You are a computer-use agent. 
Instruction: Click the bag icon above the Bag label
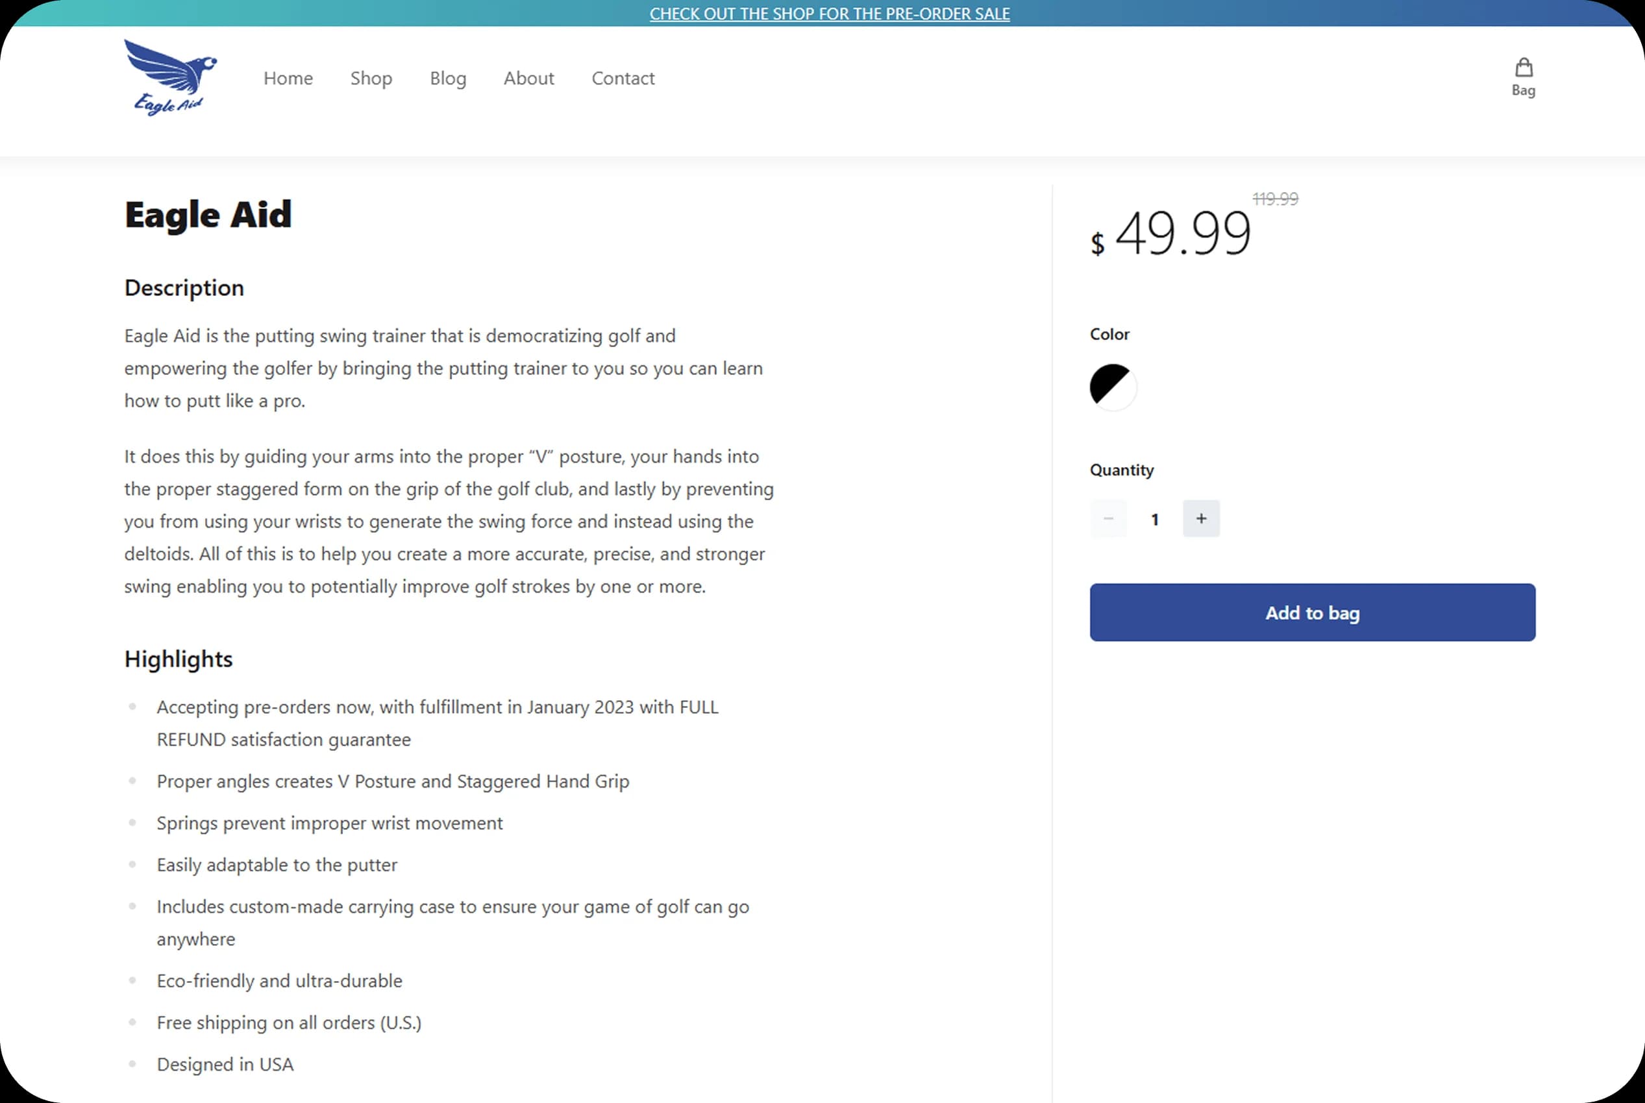tap(1522, 66)
